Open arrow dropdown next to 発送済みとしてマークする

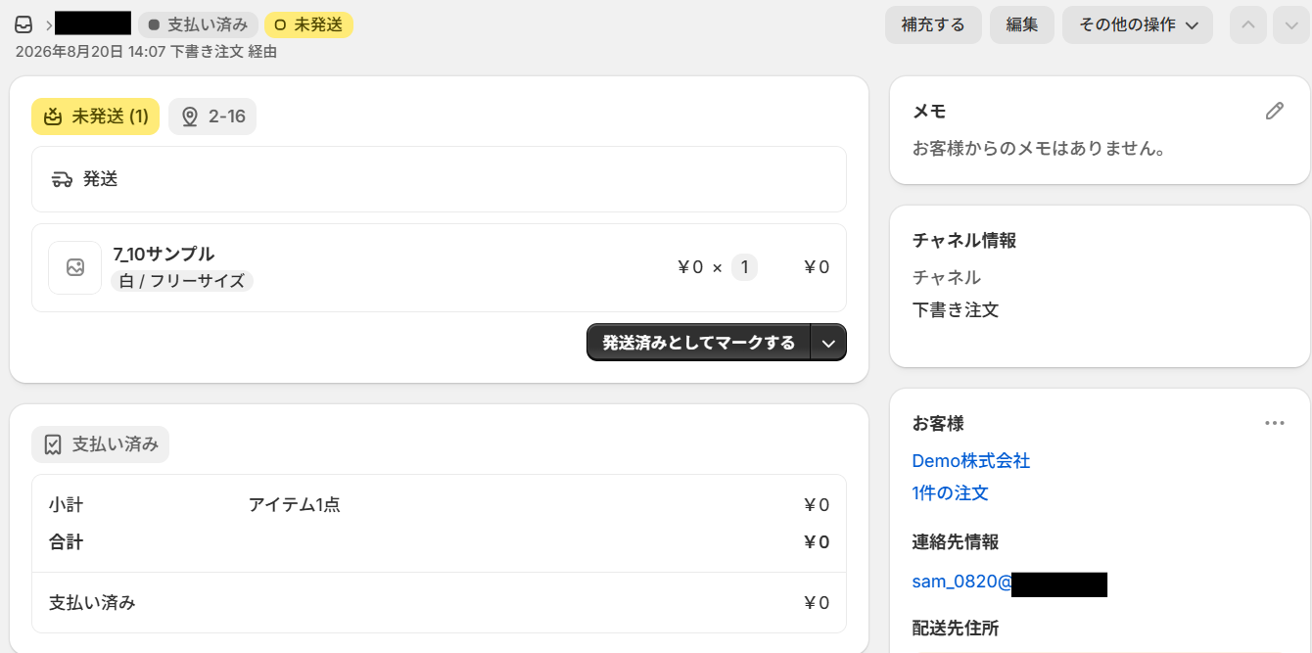point(828,343)
